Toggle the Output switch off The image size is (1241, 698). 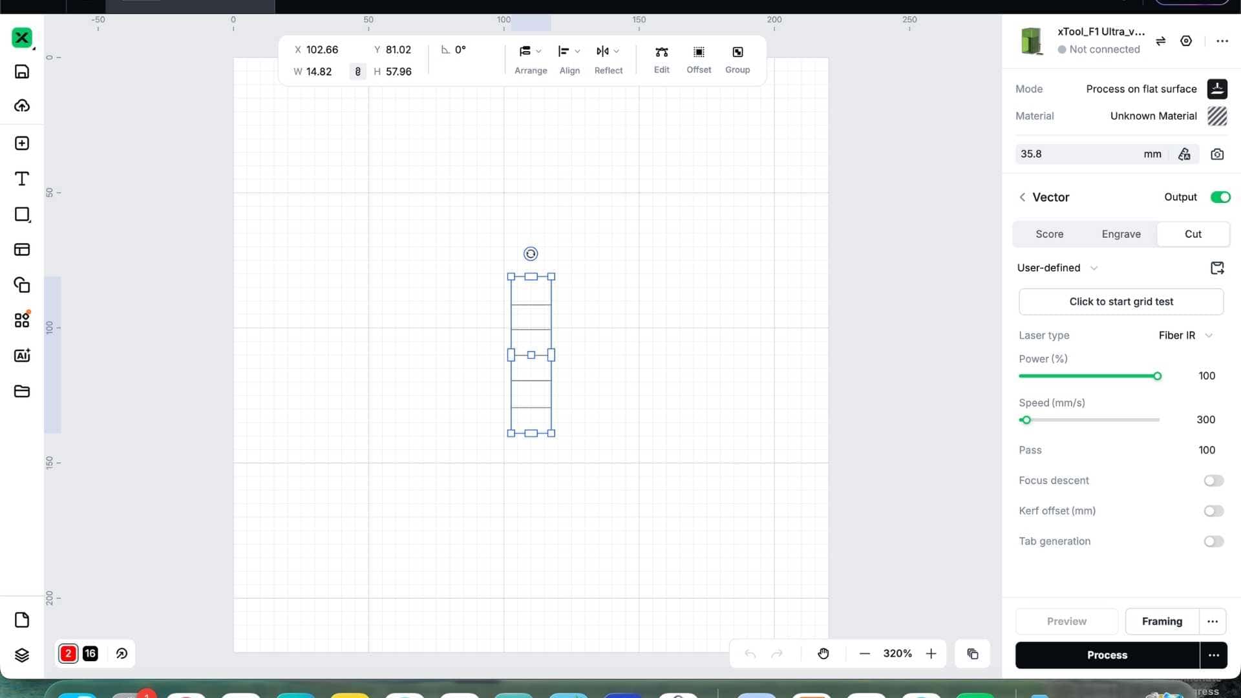[x=1220, y=197]
